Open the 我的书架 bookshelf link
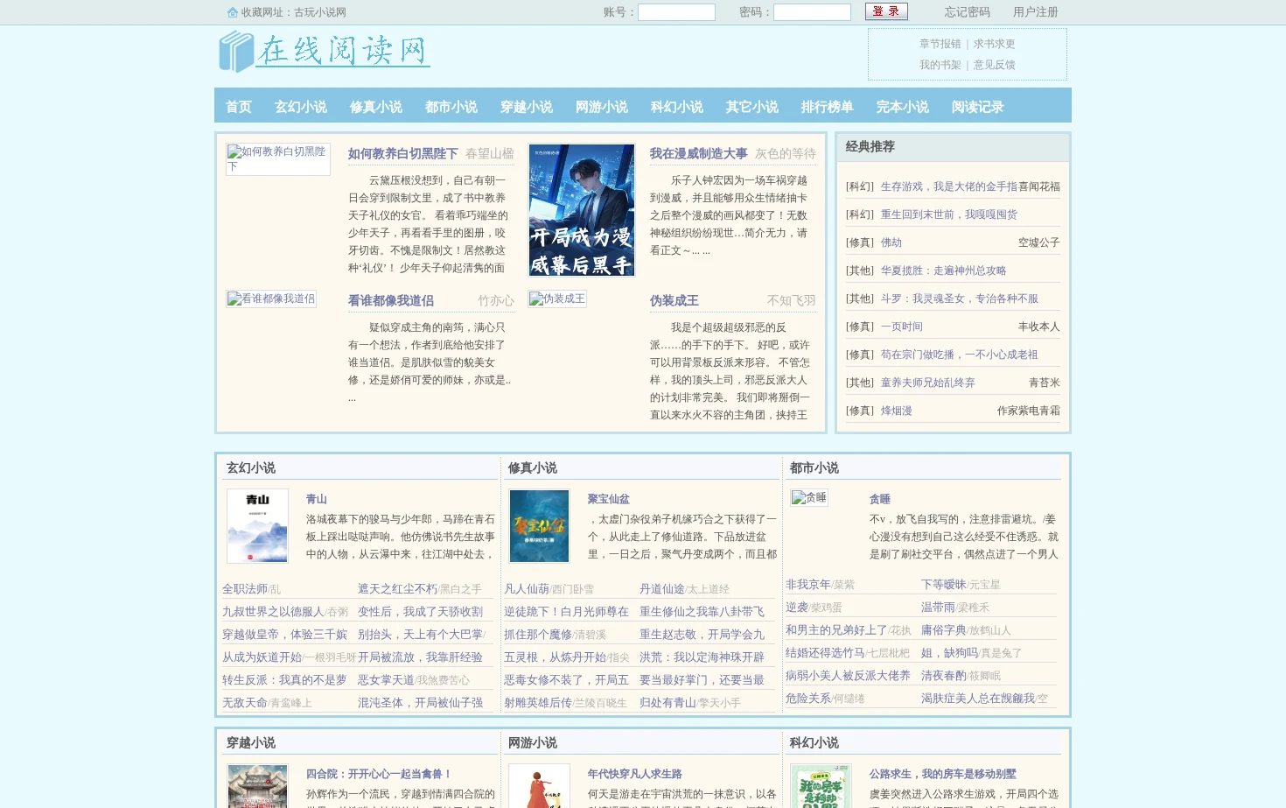1286x808 pixels. (x=940, y=65)
